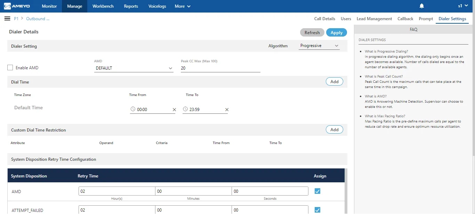
Task: Click the System Disposition column header
Action: coord(29,176)
